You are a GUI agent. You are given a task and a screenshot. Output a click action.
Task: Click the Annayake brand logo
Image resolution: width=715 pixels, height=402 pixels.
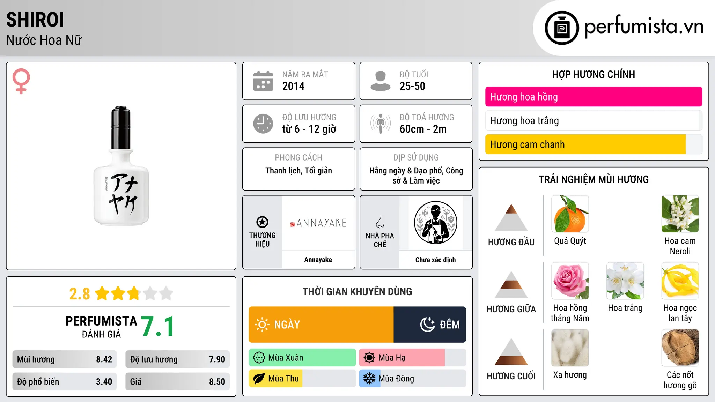318,223
